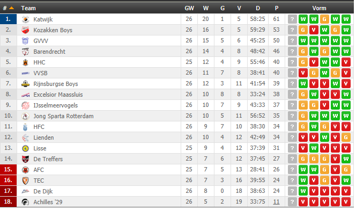Click the Vorm column header

(x=319, y=8)
